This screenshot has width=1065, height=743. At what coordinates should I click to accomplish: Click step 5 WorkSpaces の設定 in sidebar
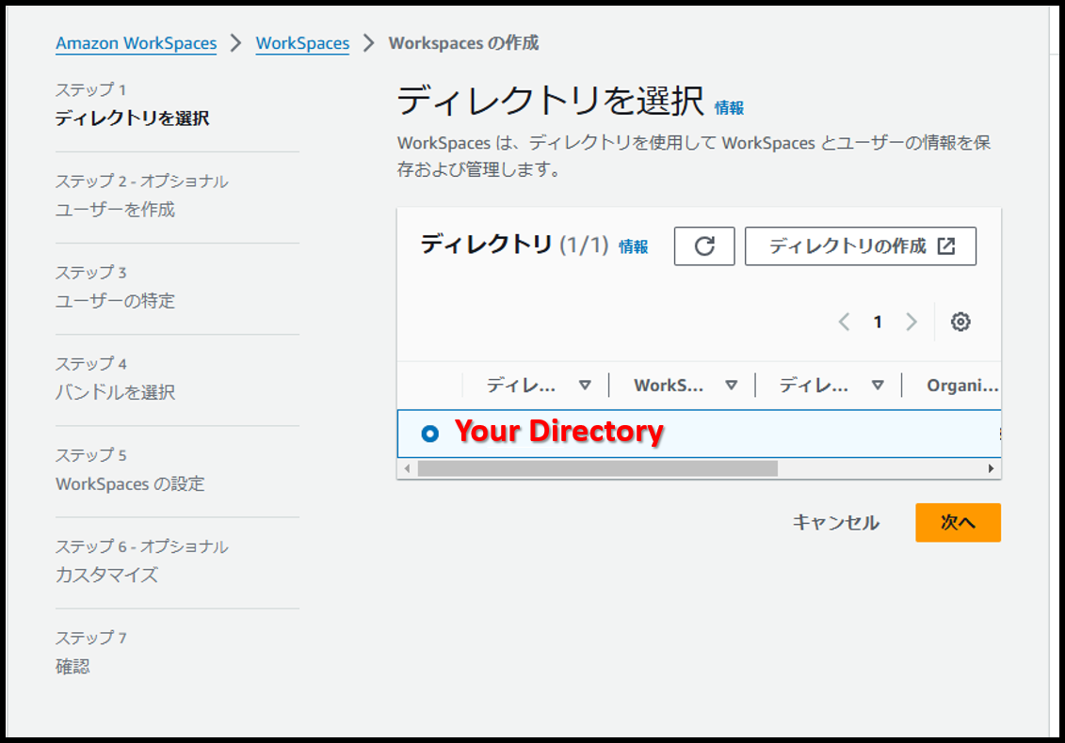pos(130,483)
